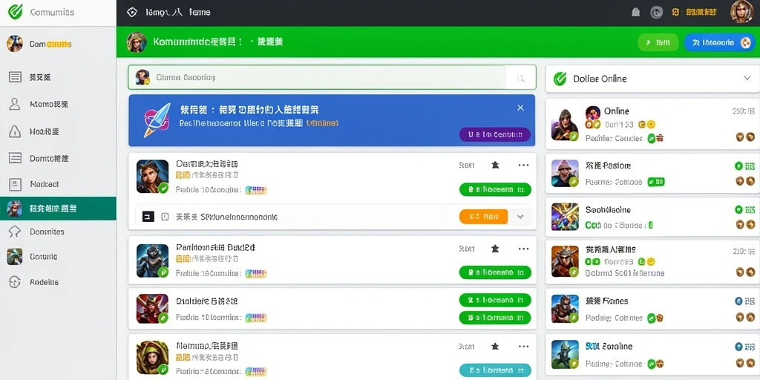Click the blue pill button in green header

(x=719, y=42)
